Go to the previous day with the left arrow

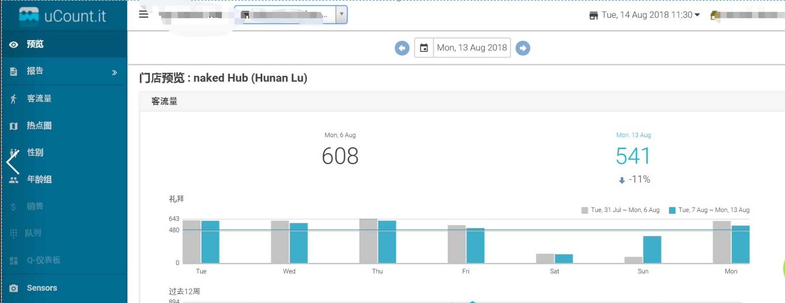pos(402,48)
